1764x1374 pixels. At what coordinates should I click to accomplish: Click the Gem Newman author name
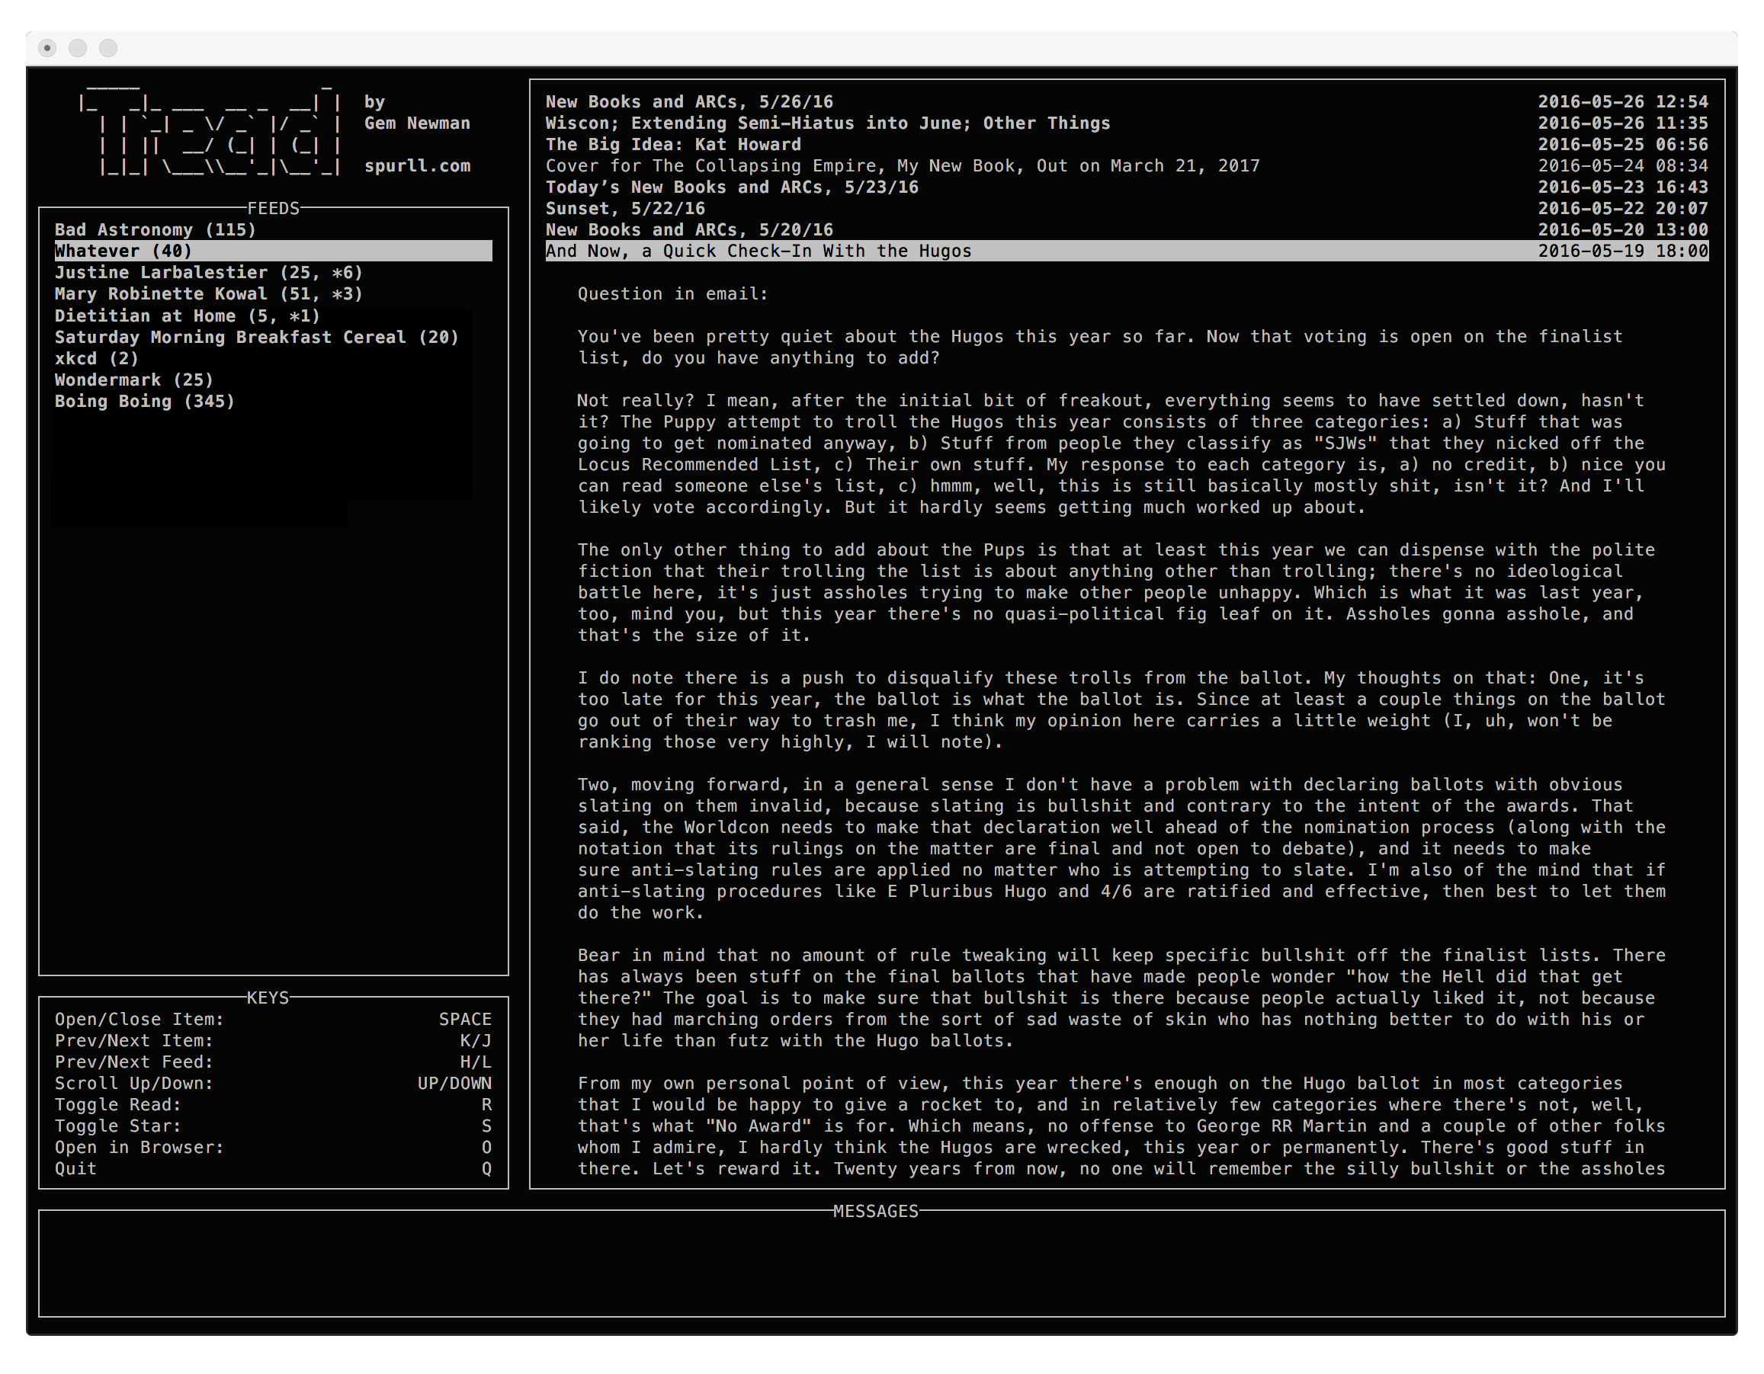417,123
